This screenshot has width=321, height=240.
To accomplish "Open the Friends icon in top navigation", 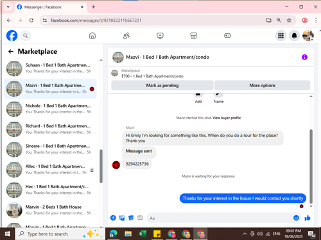I will (126, 36).
